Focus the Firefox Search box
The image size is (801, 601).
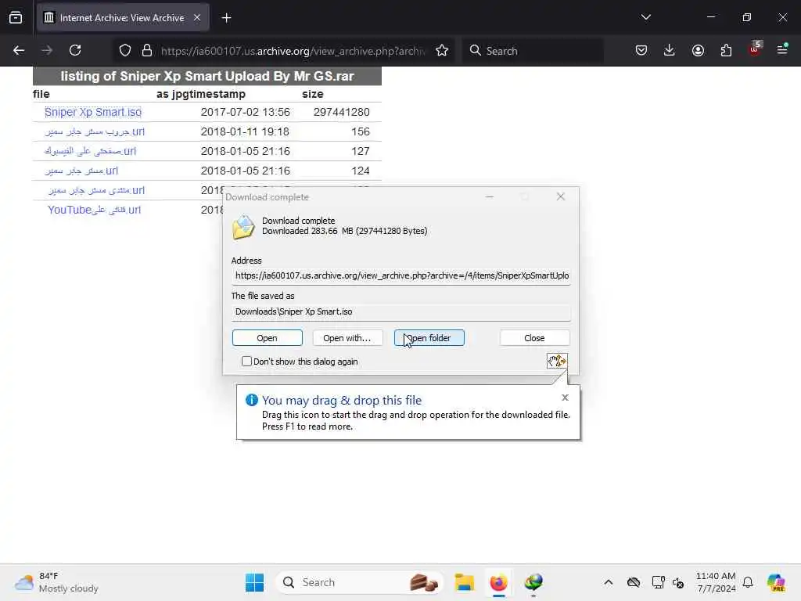tap(533, 51)
